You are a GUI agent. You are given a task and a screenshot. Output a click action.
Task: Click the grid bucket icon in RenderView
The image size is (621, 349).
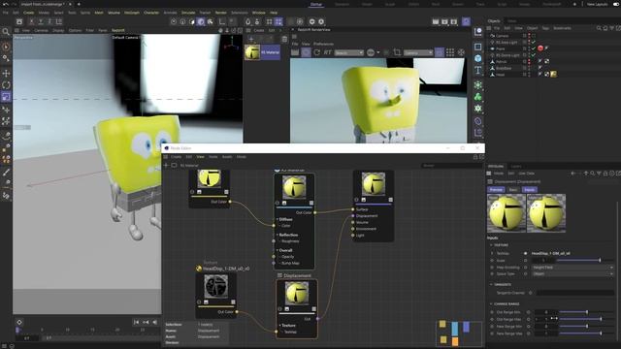[x=450, y=52]
